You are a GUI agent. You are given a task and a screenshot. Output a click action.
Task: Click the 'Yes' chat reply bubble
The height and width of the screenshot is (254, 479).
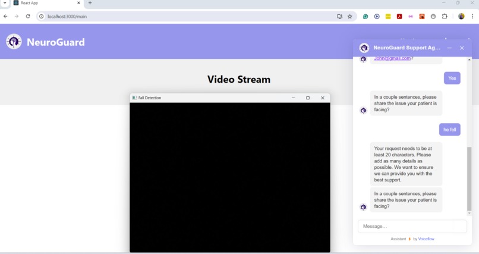coord(452,79)
